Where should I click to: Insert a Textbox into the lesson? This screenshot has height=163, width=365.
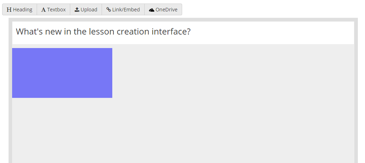pos(53,10)
